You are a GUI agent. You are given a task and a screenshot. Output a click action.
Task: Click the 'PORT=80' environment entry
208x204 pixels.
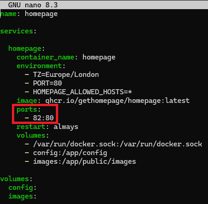(48, 83)
